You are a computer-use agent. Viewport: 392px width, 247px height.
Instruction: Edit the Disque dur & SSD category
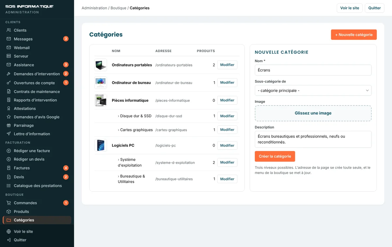(x=227, y=116)
